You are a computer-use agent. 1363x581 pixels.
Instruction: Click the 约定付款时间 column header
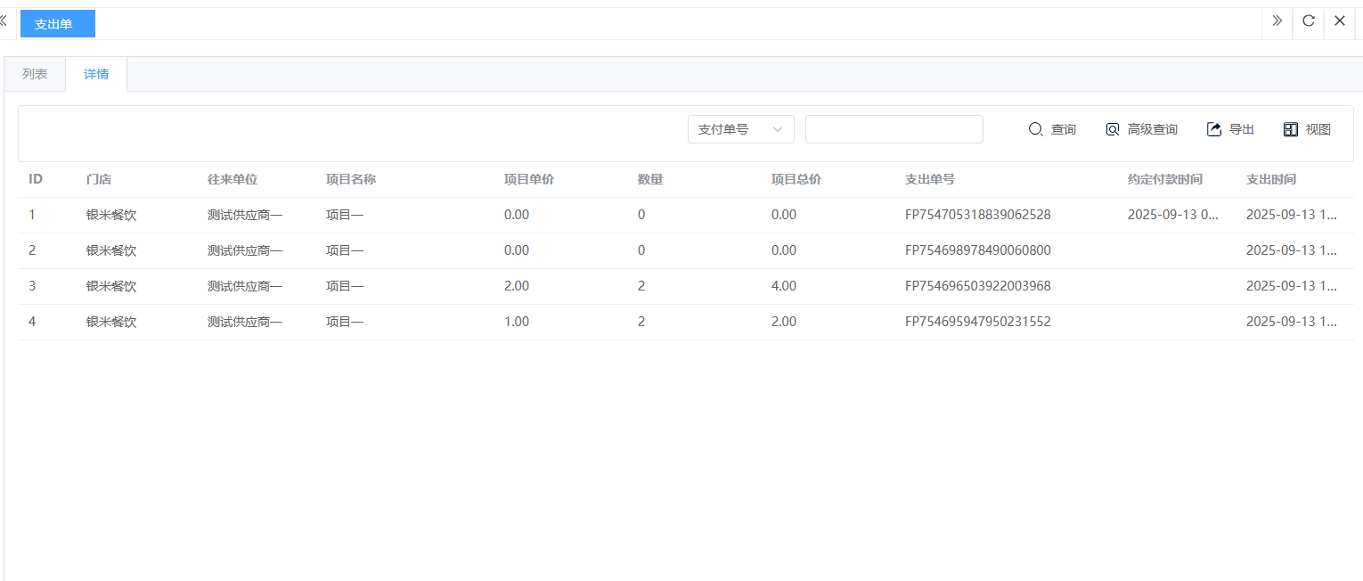pyautogui.click(x=1164, y=179)
